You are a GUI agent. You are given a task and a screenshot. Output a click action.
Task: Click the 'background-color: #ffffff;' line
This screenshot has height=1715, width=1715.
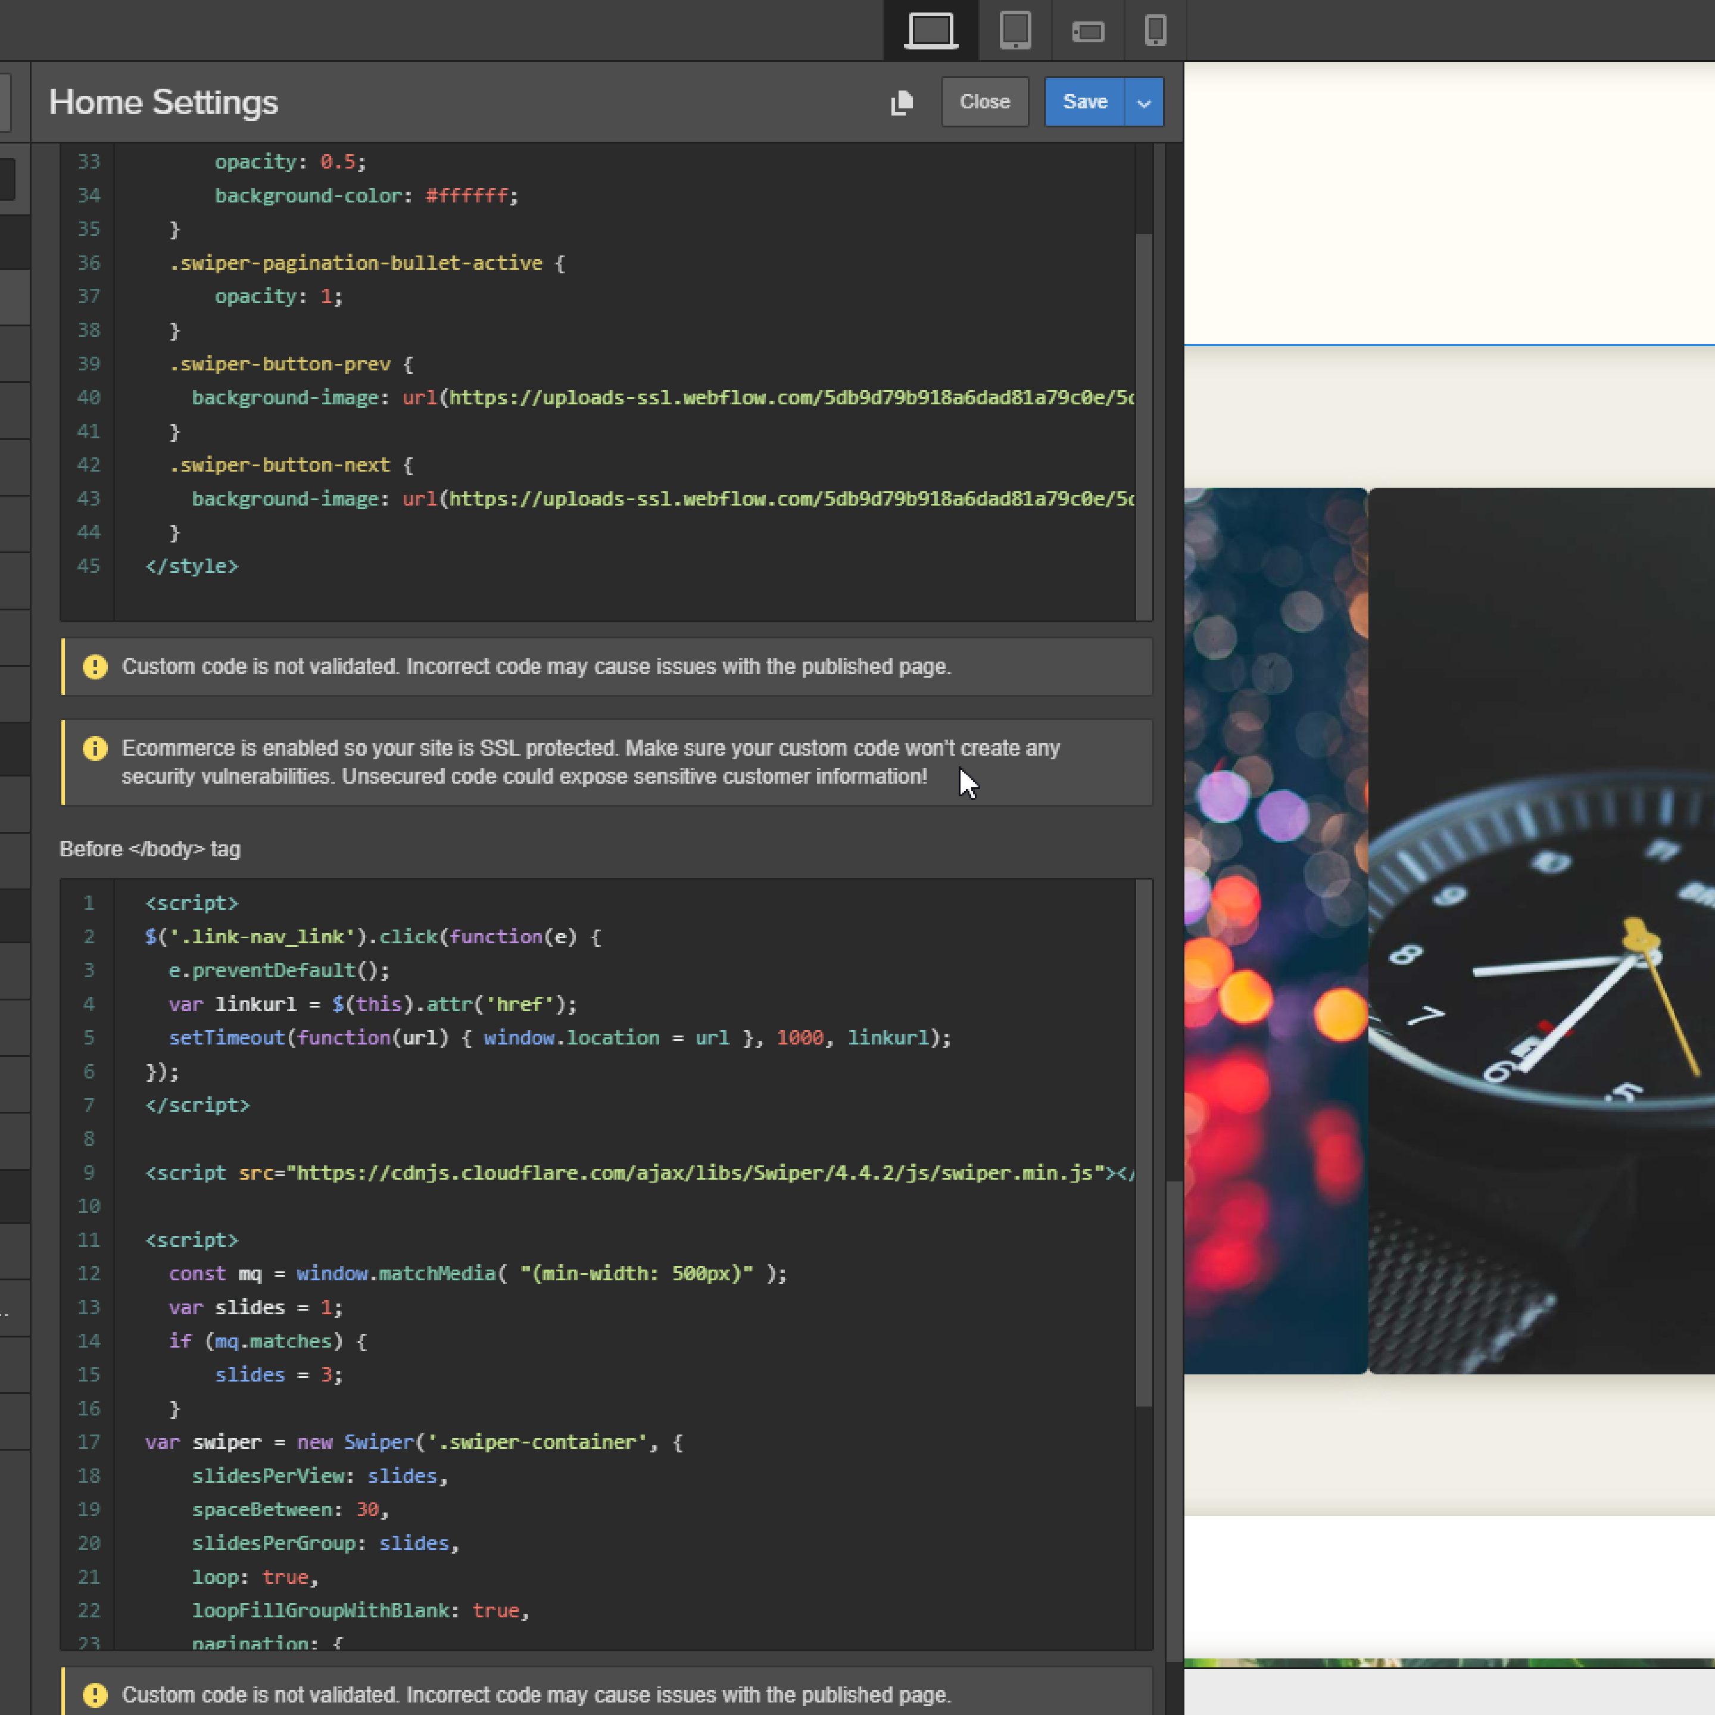366,195
